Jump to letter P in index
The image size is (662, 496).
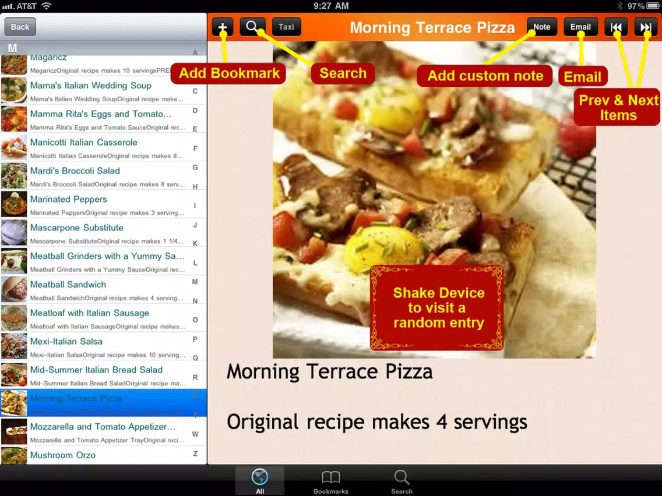[195, 339]
